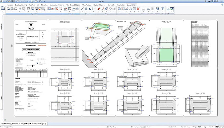Select the Text tool (A icon)

(x=90, y=9)
